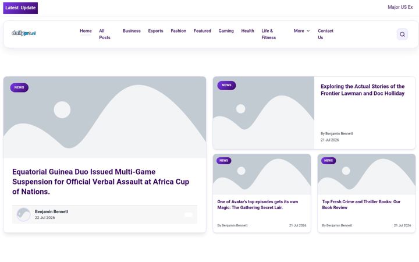
Task: Click the dailypro.nl site logo
Action: (x=23, y=33)
